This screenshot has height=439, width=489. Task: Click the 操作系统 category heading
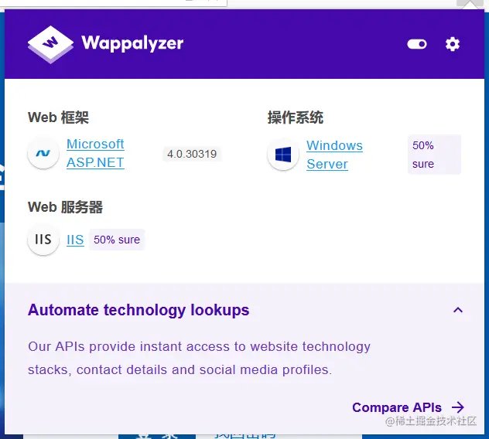click(296, 117)
